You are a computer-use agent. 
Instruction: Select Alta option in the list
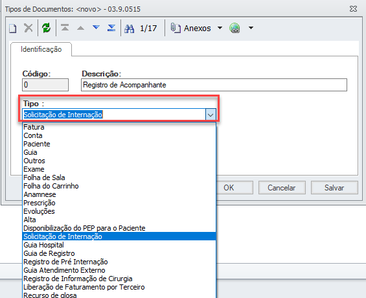[119, 220]
